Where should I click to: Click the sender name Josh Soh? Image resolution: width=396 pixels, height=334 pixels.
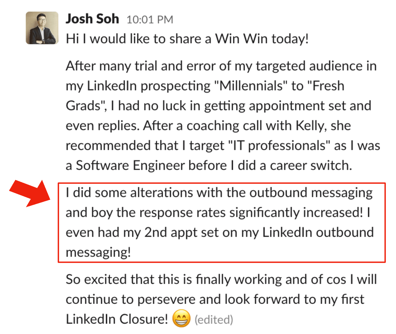(x=92, y=19)
